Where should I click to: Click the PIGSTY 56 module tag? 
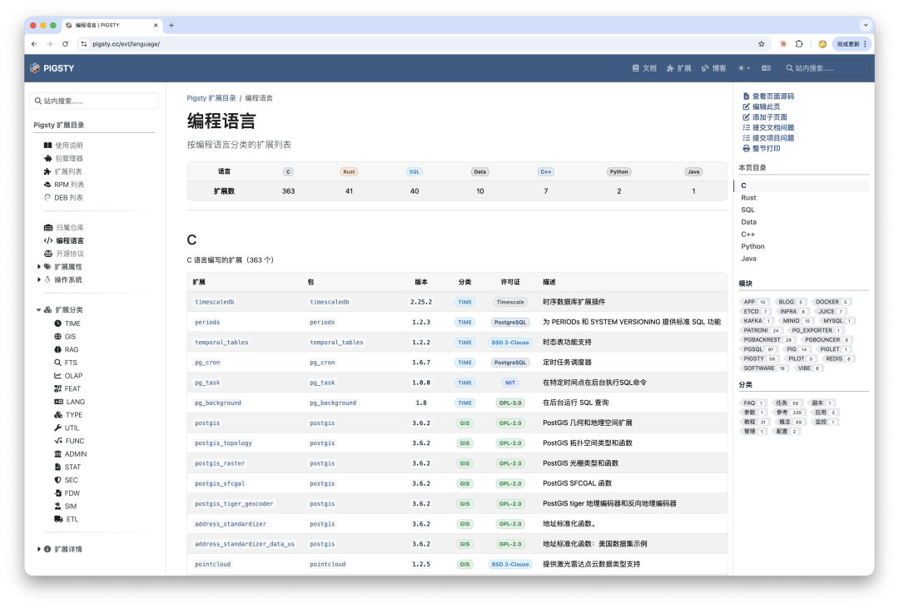click(x=759, y=358)
